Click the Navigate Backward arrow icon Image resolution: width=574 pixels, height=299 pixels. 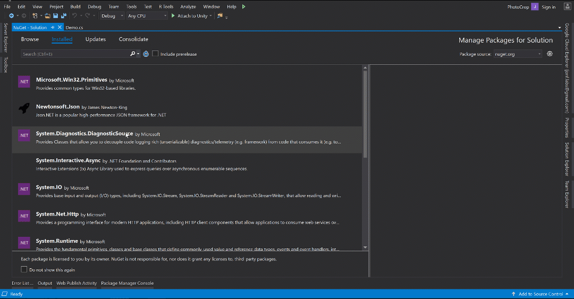[x=11, y=16]
